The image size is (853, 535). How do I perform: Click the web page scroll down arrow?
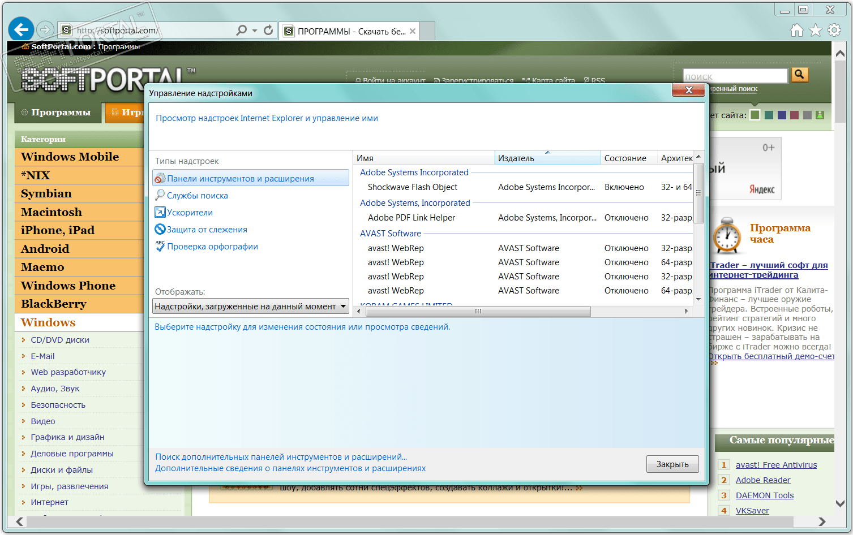[x=841, y=503]
